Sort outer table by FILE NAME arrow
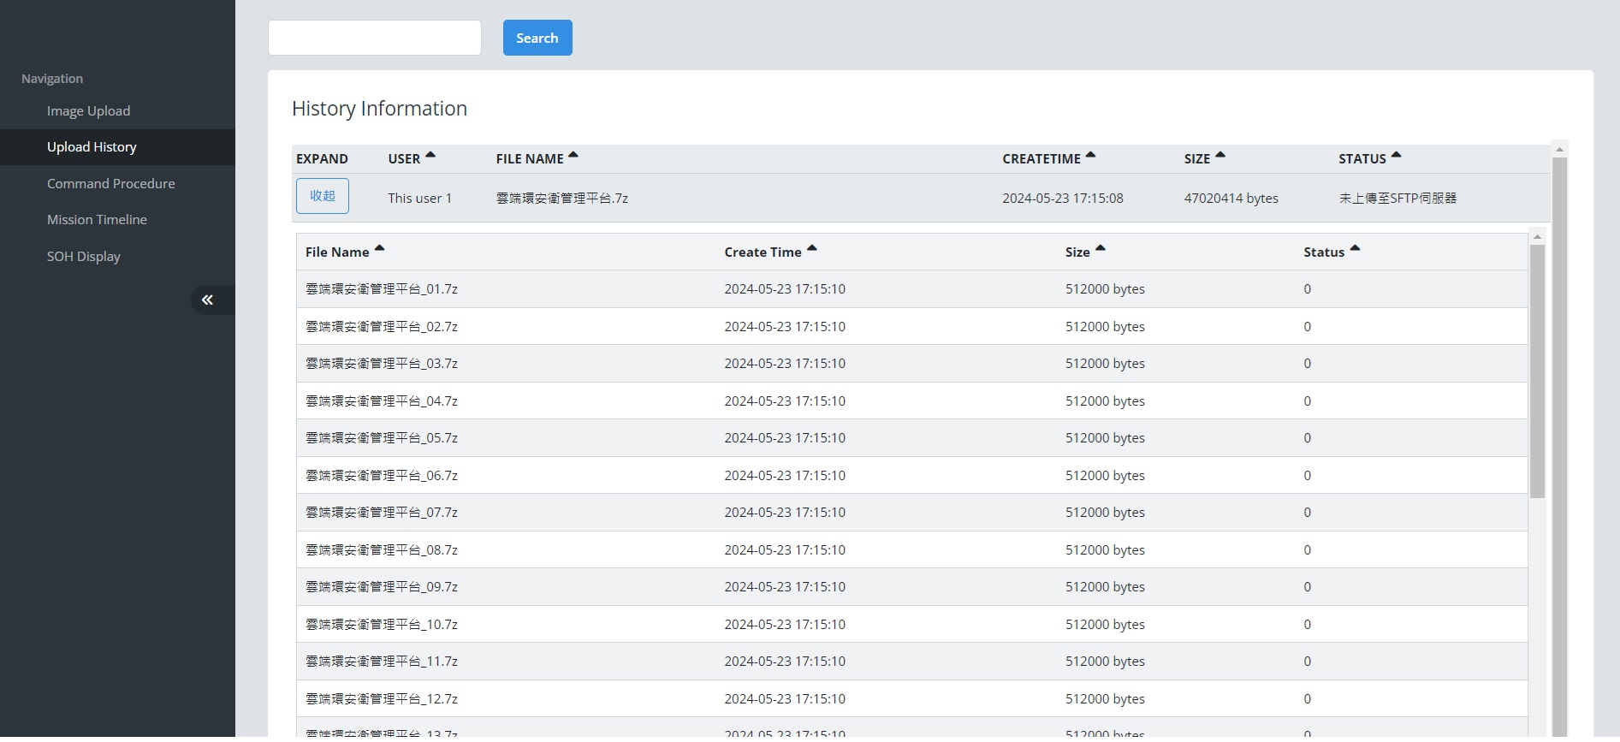The image size is (1620, 742). click(573, 156)
